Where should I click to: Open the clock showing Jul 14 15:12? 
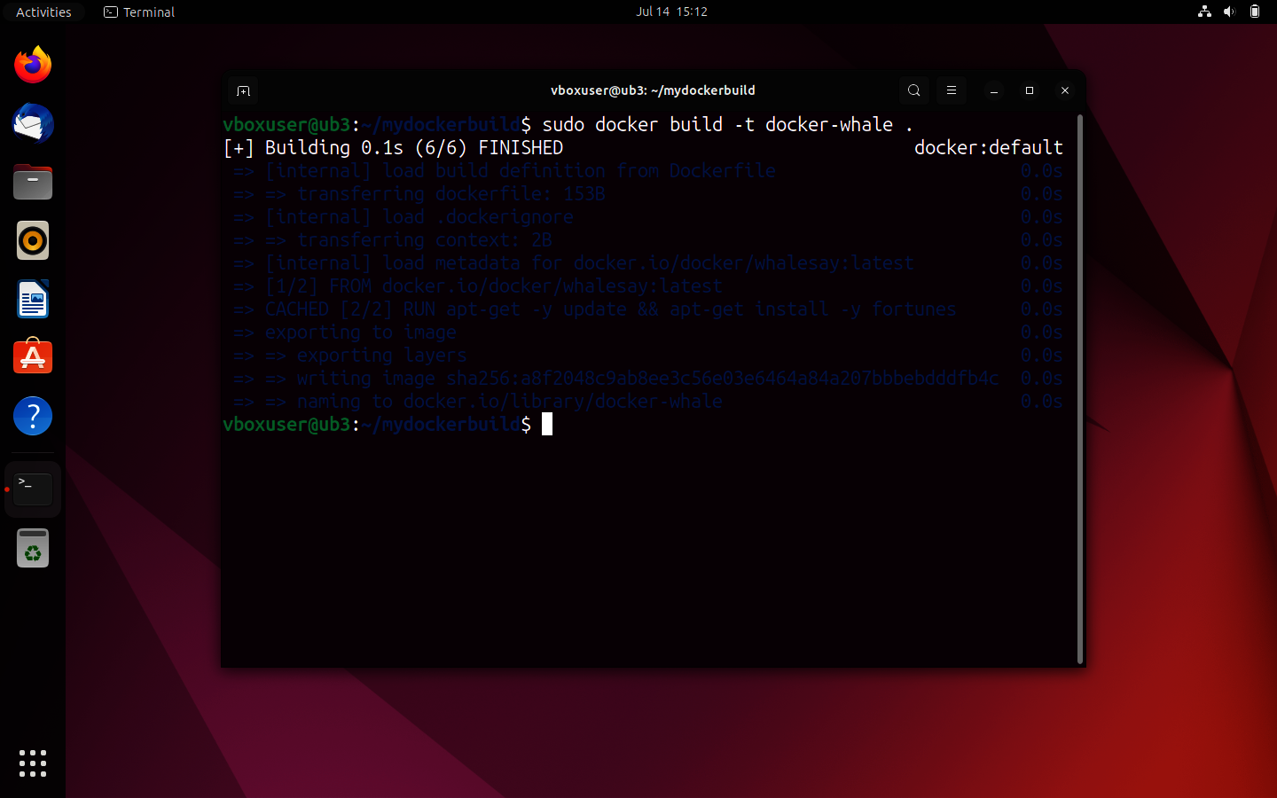tap(671, 12)
